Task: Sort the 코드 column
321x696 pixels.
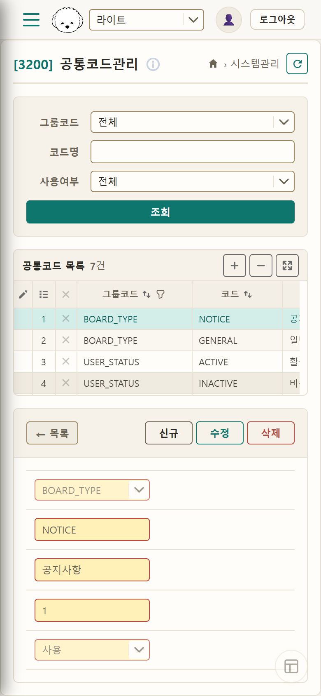Action: (248, 294)
